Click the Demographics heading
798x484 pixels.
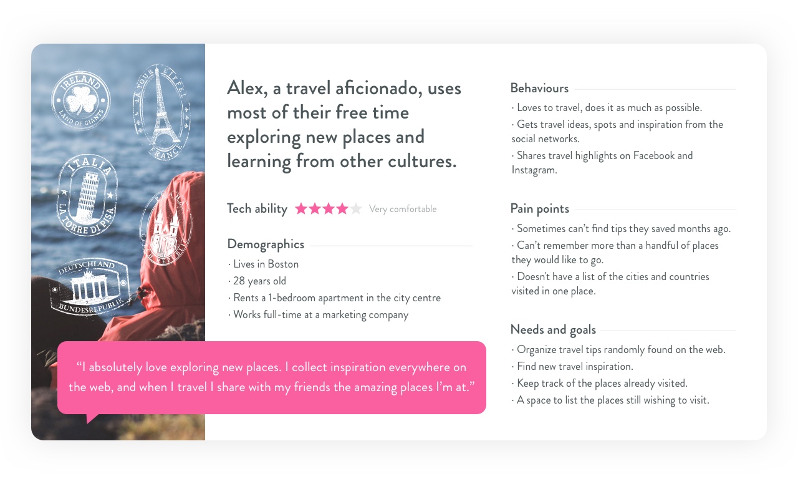tap(266, 244)
